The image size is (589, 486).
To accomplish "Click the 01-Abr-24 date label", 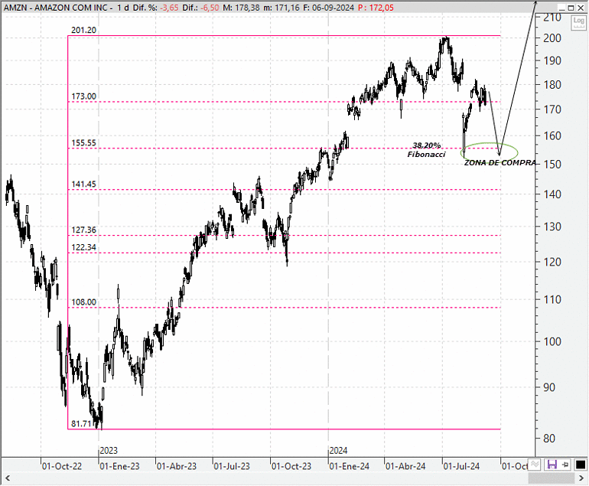I will 405,466.
